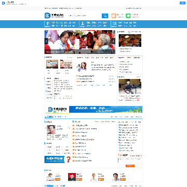
Task: Click the blue banner with the red question mark
Action: (58, 159)
